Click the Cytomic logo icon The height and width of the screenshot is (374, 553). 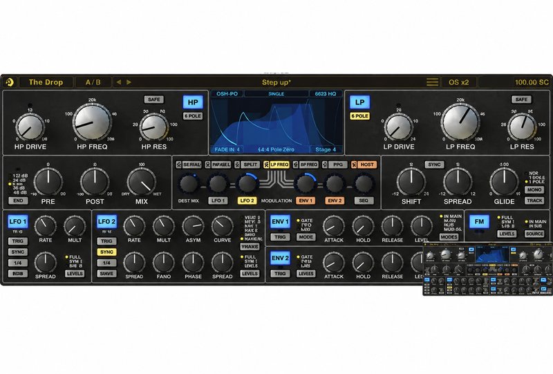[x=10, y=82]
